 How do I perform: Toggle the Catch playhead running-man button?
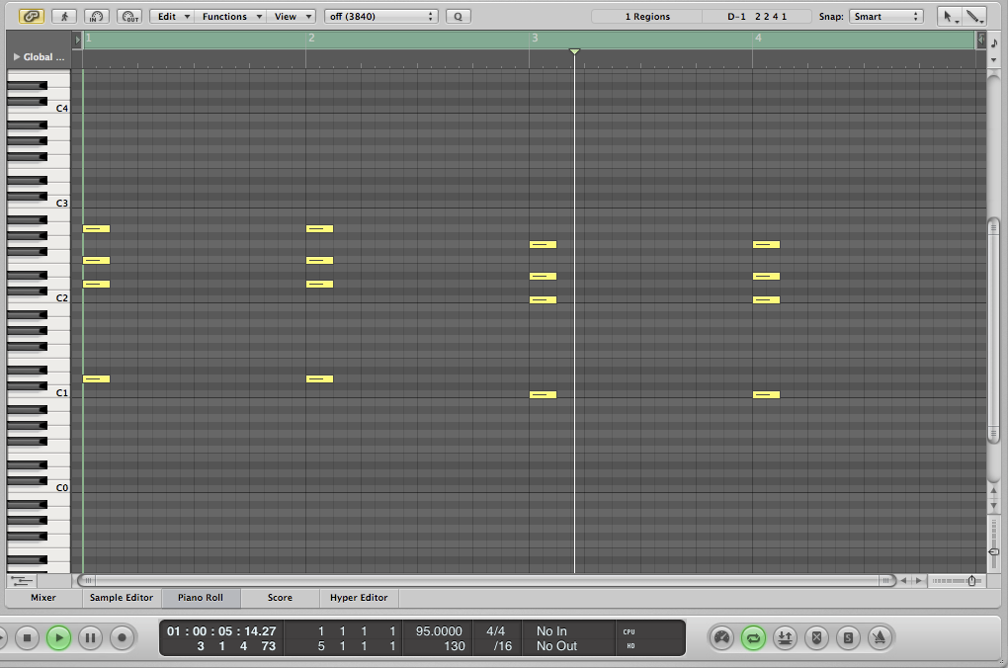click(64, 16)
